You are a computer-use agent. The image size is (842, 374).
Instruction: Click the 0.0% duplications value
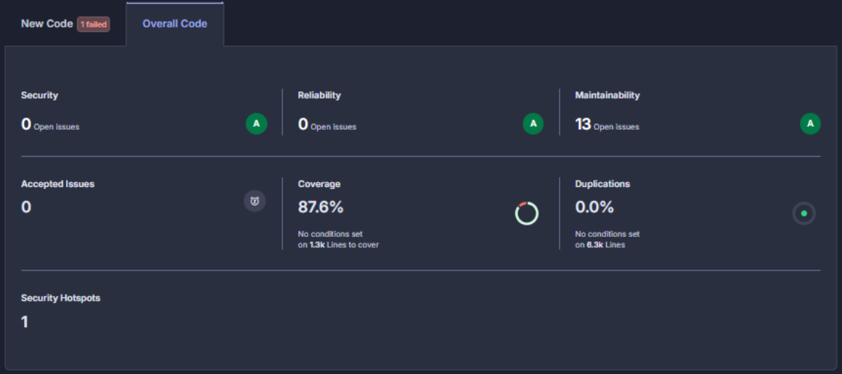click(x=594, y=207)
